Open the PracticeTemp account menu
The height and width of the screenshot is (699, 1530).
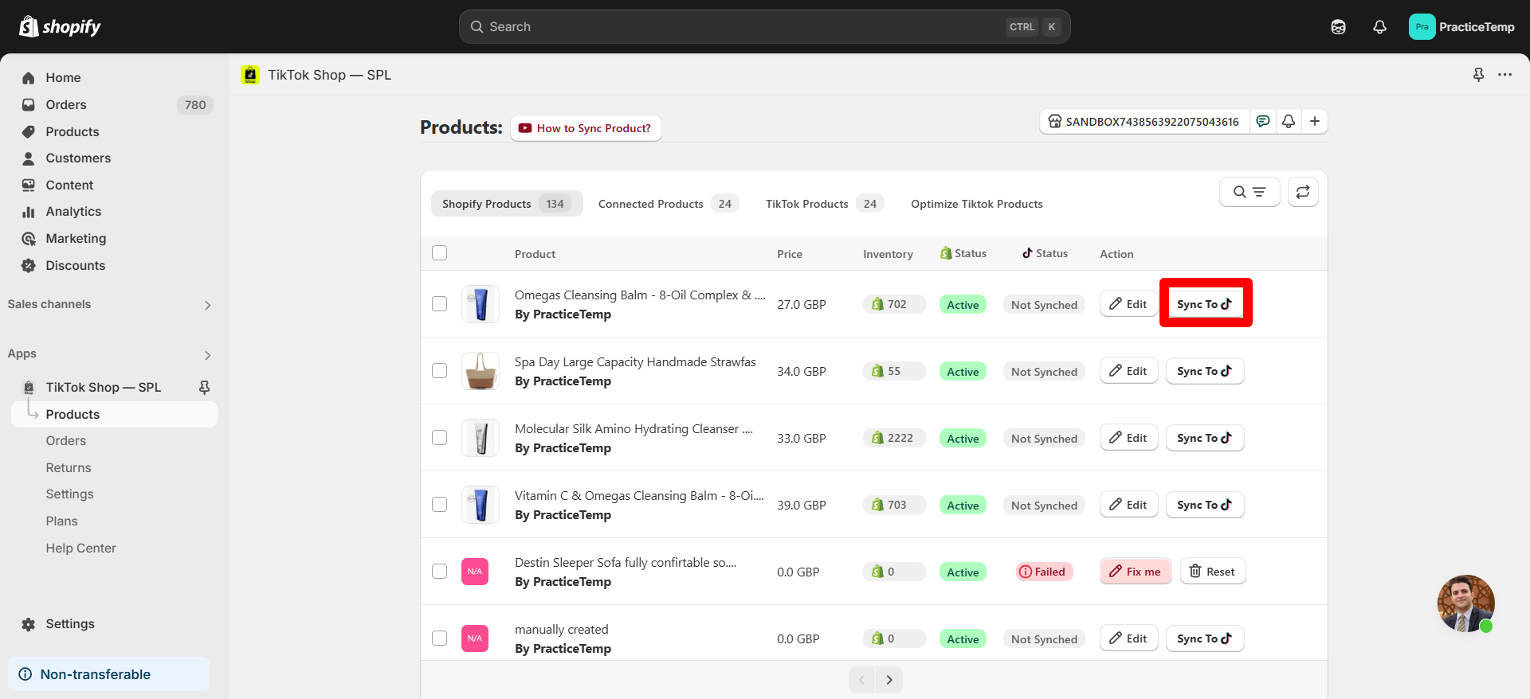click(1461, 27)
